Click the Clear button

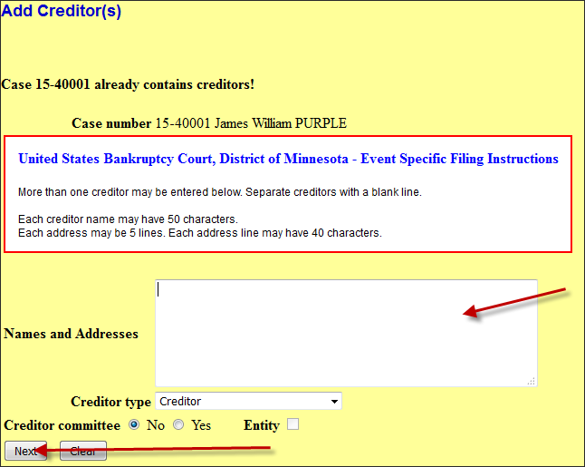tap(83, 451)
